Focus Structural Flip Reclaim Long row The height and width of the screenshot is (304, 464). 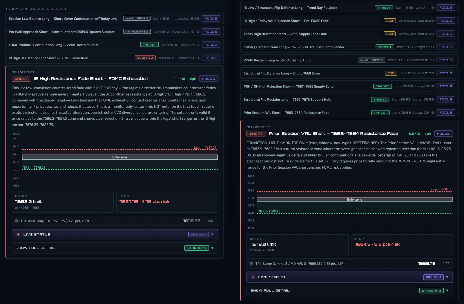tap(446, 99)
